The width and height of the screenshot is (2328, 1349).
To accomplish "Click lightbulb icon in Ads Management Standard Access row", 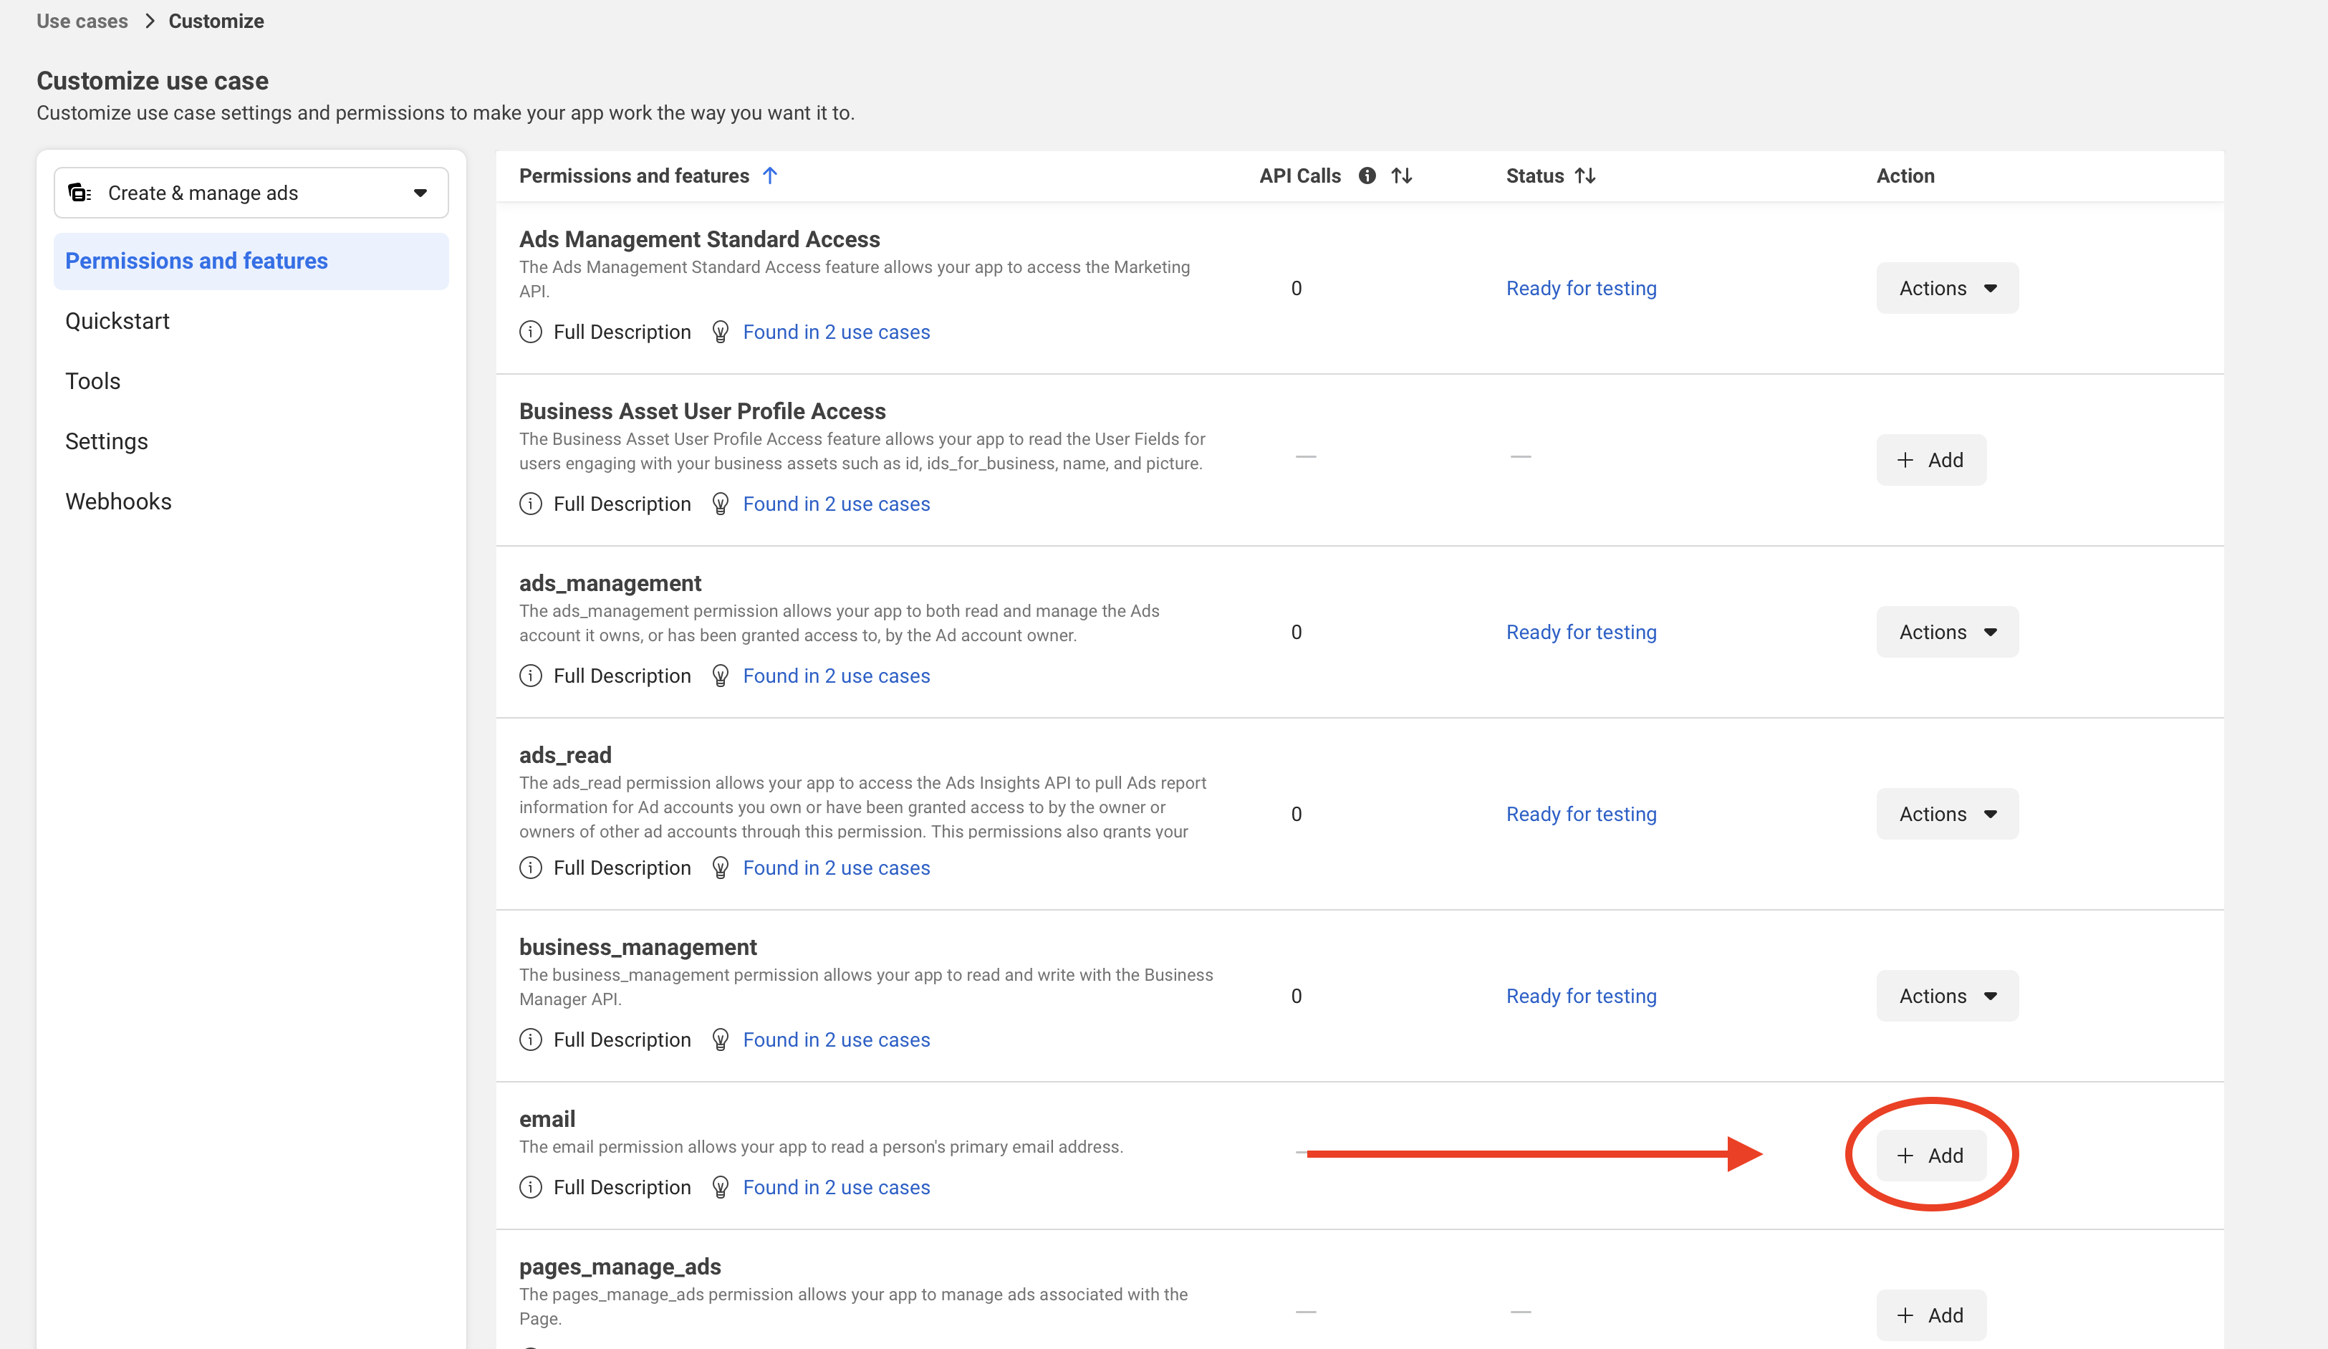I will [x=721, y=332].
